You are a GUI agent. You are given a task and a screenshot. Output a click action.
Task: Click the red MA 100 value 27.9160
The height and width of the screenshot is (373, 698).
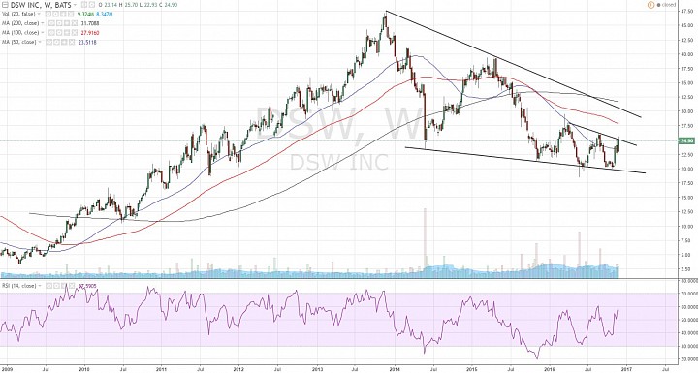pyautogui.click(x=90, y=33)
